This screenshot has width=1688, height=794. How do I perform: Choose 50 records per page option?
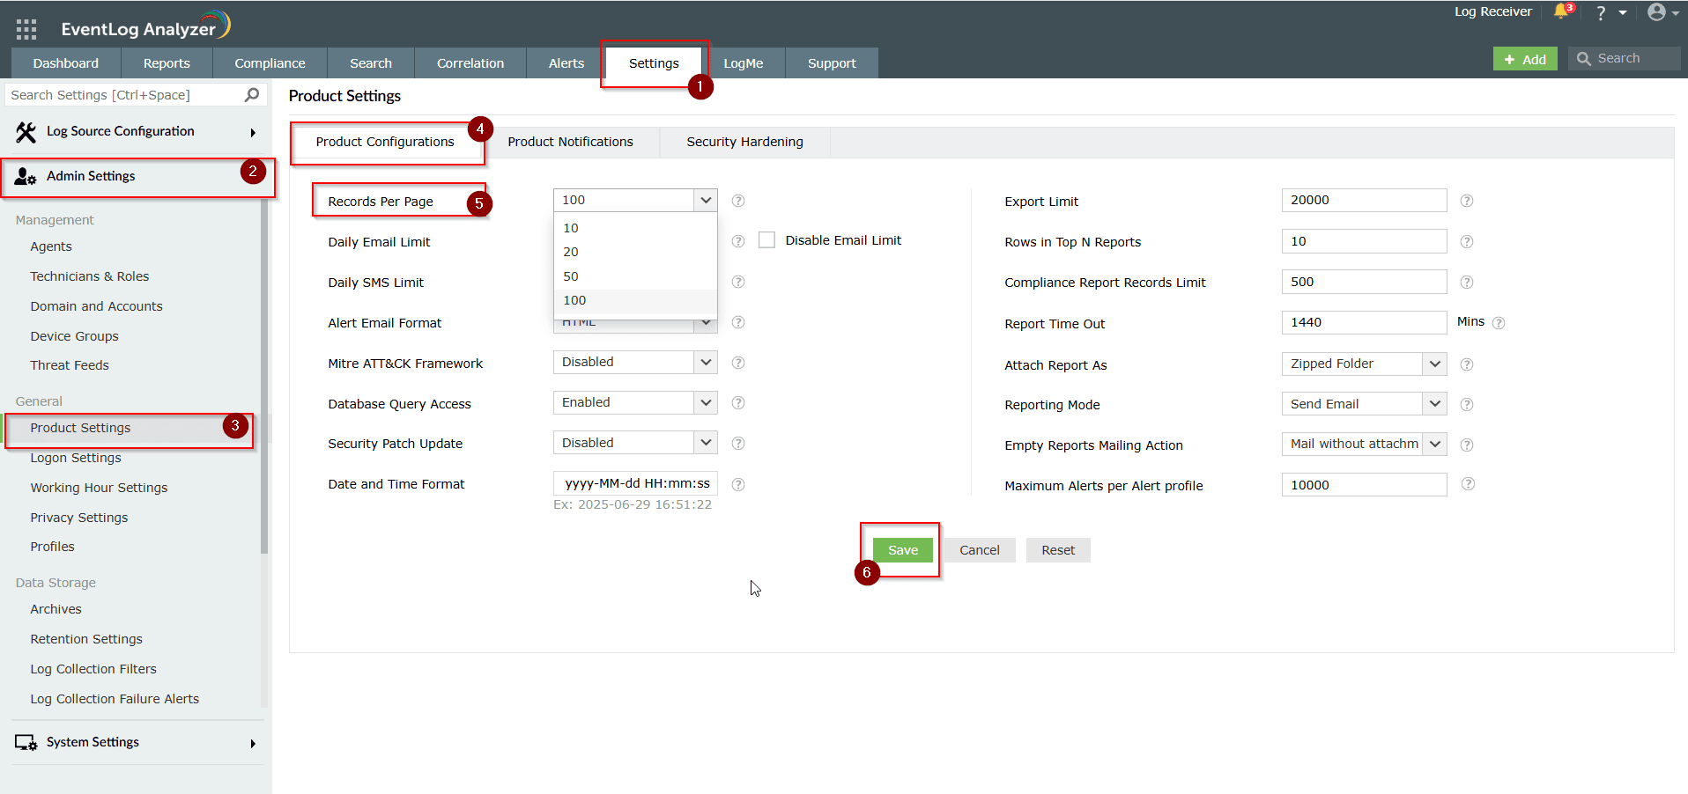635,276
